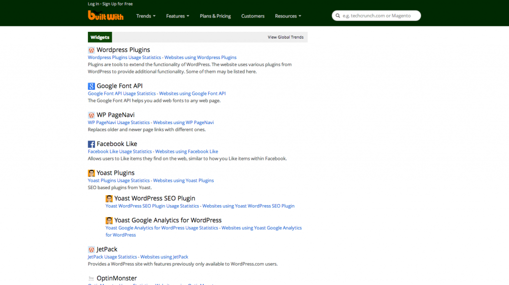Open Facebook Like Usage Statistics
This screenshot has height=285, width=509.
120,151
